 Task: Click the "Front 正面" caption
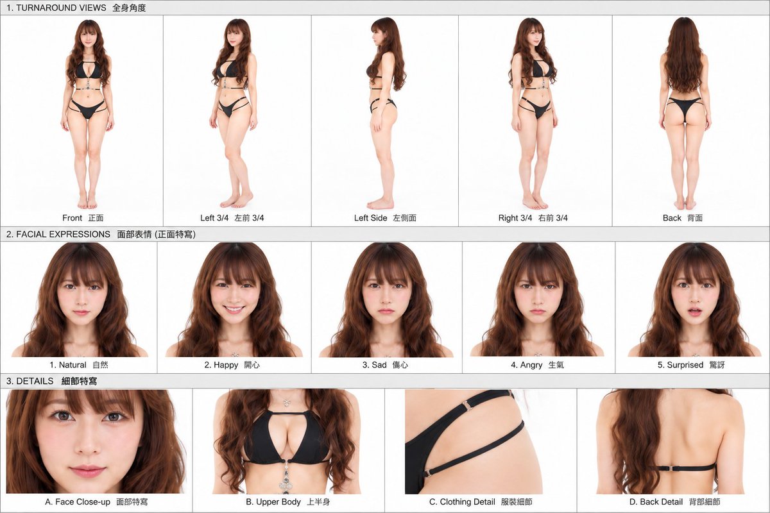[83, 218]
